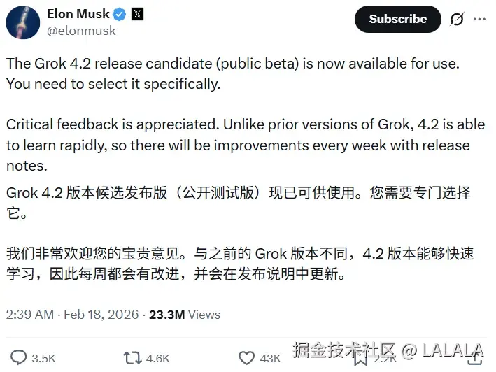The image size is (496, 372).
Task: Open the three-dot more options menu
Action: click(480, 20)
